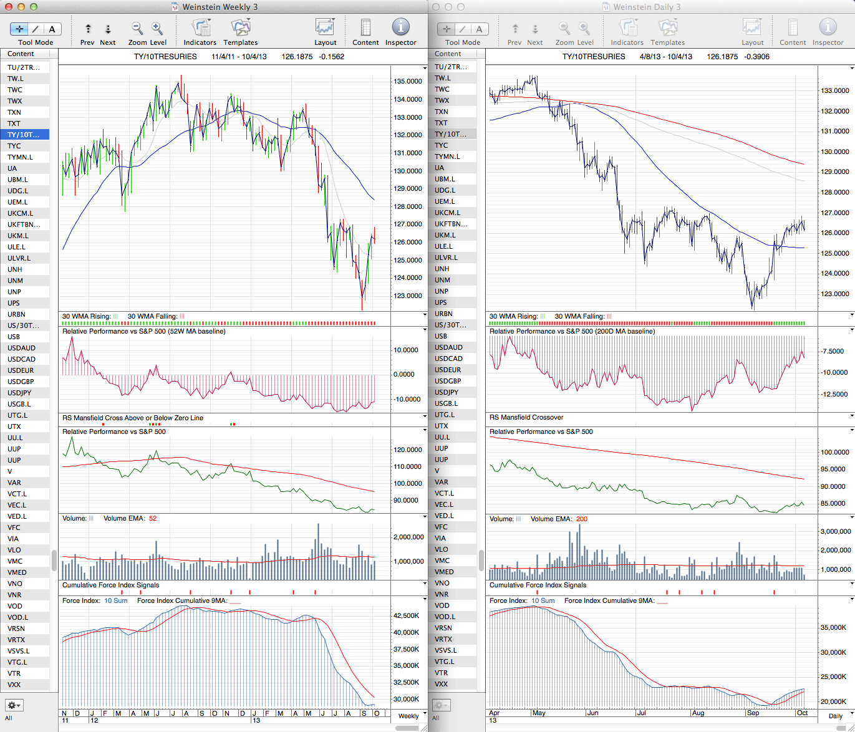The width and height of the screenshot is (855, 732).
Task: Select the crosshair tool mode
Action: tap(19, 29)
